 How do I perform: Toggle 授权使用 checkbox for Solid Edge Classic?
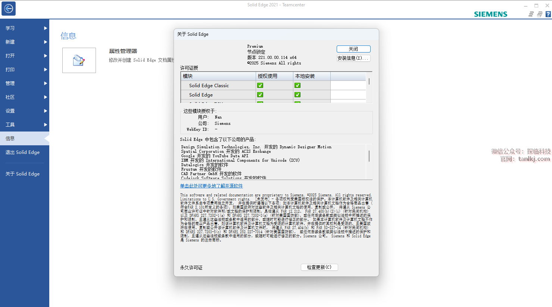pos(260,85)
